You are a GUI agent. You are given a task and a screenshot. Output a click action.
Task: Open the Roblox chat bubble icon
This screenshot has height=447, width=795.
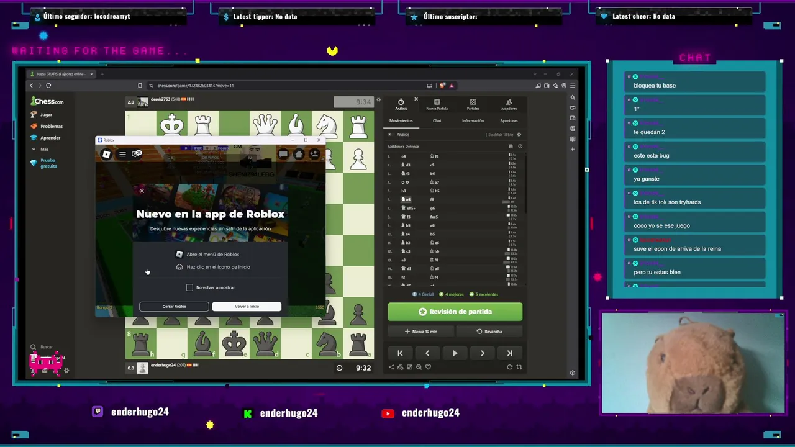pyautogui.click(x=283, y=155)
